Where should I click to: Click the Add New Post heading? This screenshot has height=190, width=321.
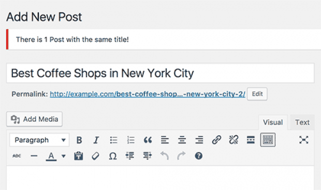click(x=44, y=17)
